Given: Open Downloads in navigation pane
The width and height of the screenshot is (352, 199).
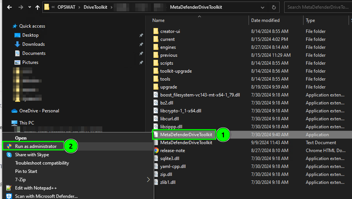Looking at the screenshot, I should [x=33, y=44].
